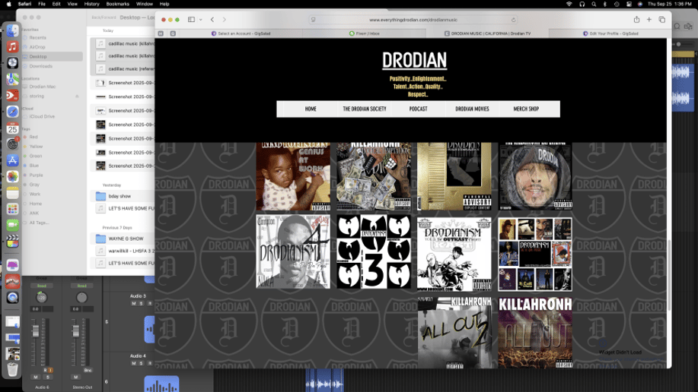Screen dimensions: 698x392
Task: Show Safari tab overview
Action: tap(662, 20)
